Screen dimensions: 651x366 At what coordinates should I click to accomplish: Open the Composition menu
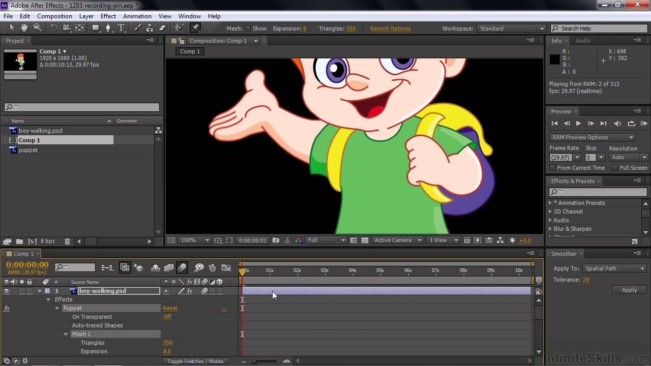[54, 16]
